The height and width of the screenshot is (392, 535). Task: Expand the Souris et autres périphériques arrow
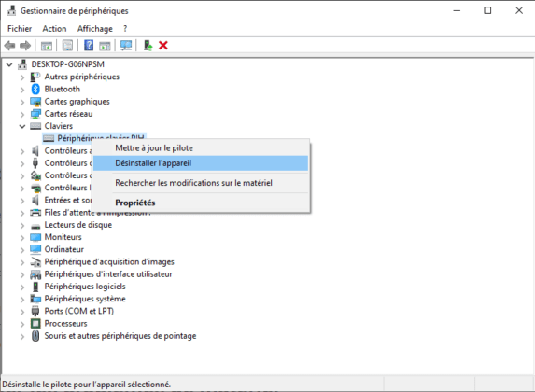coord(22,337)
